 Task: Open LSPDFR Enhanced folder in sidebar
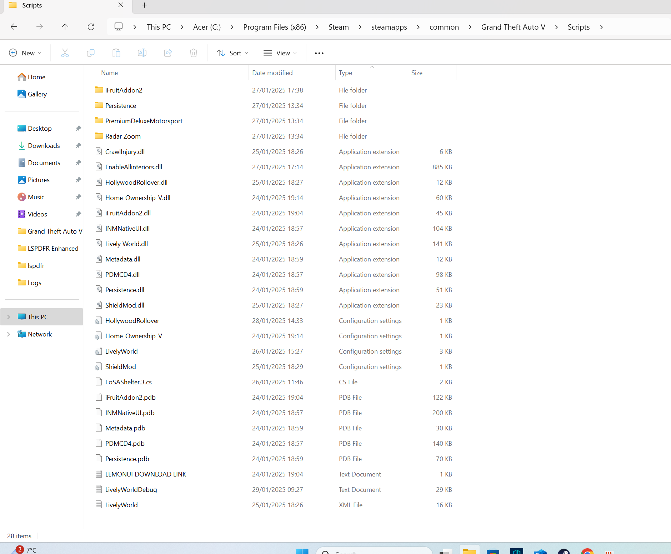(53, 248)
